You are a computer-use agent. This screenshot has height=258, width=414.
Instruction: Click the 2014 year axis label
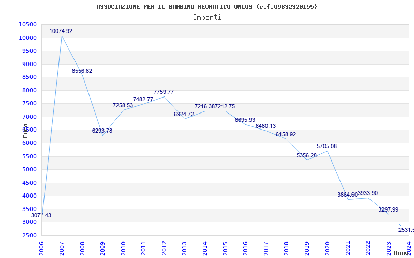[x=204, y=248]
